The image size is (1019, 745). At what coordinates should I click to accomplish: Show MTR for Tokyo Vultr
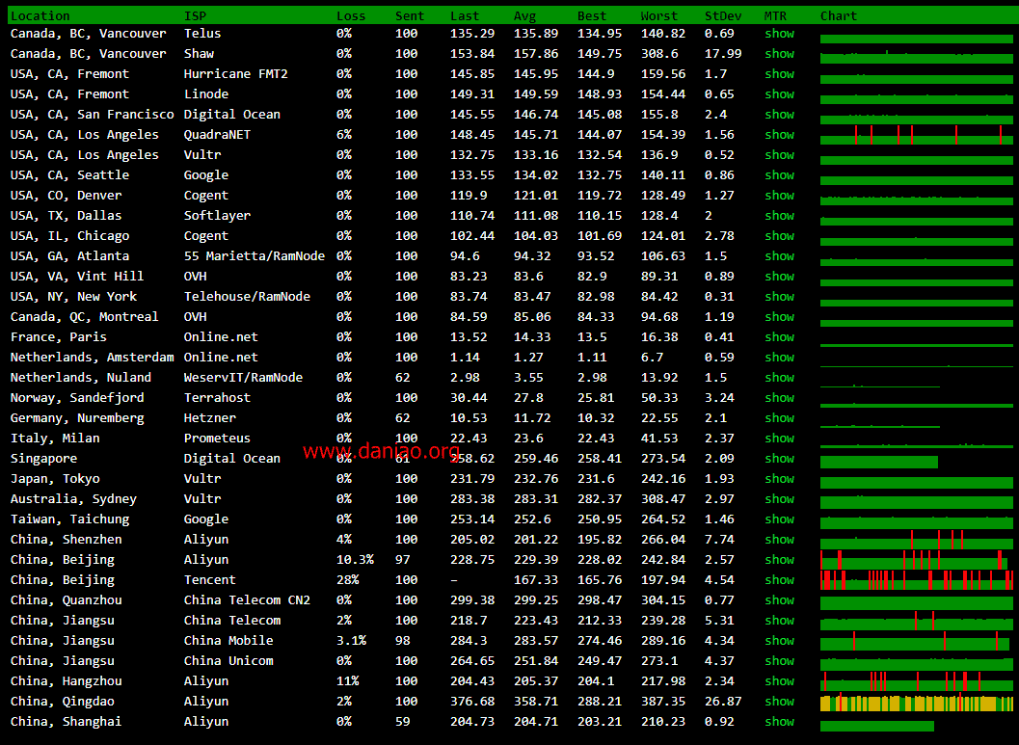779,478
